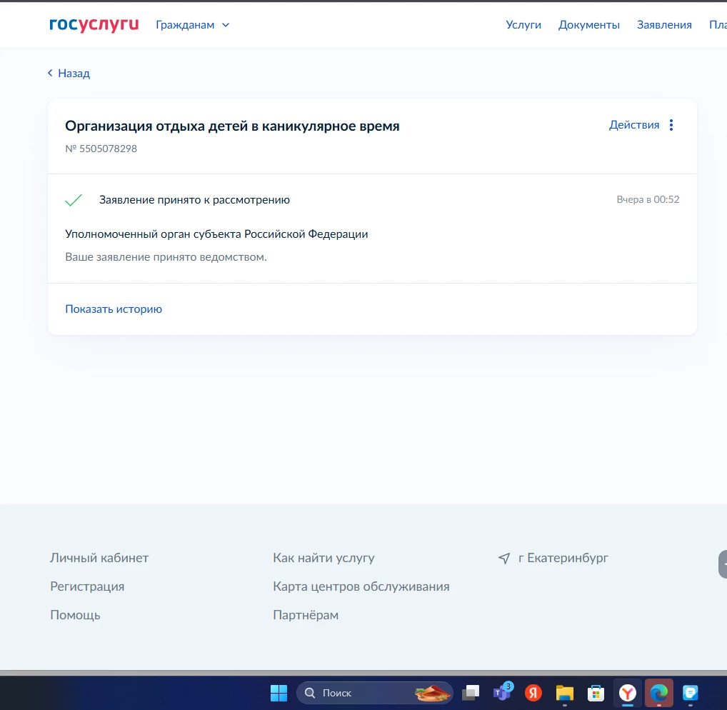Image resolution: width=727 pixels, height=710 pixels.
Task: Switch to Yandex Browser in taskbar
Action: click(627, 692)
